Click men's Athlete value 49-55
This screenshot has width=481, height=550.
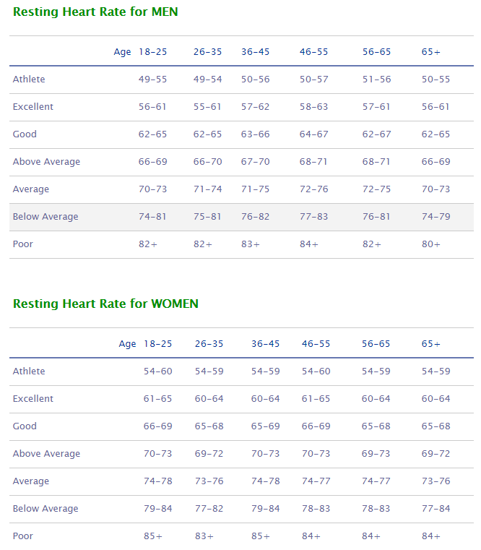152,80
